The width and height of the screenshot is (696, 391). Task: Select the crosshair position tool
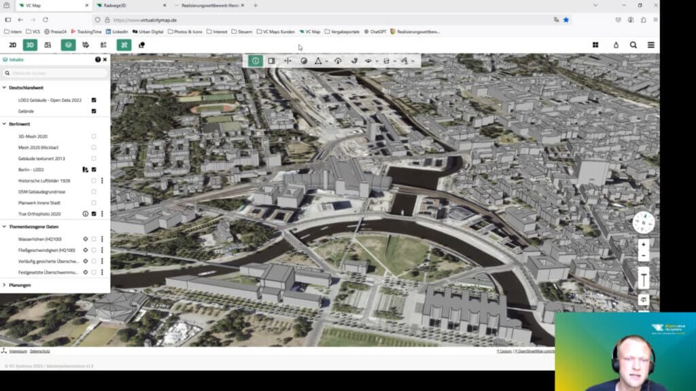coord(288,60)
